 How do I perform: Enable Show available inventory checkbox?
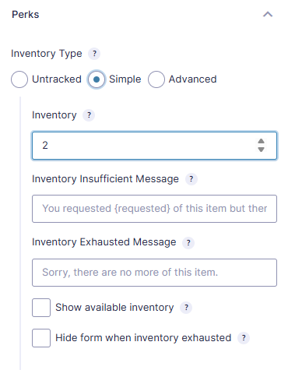point(41,308)
